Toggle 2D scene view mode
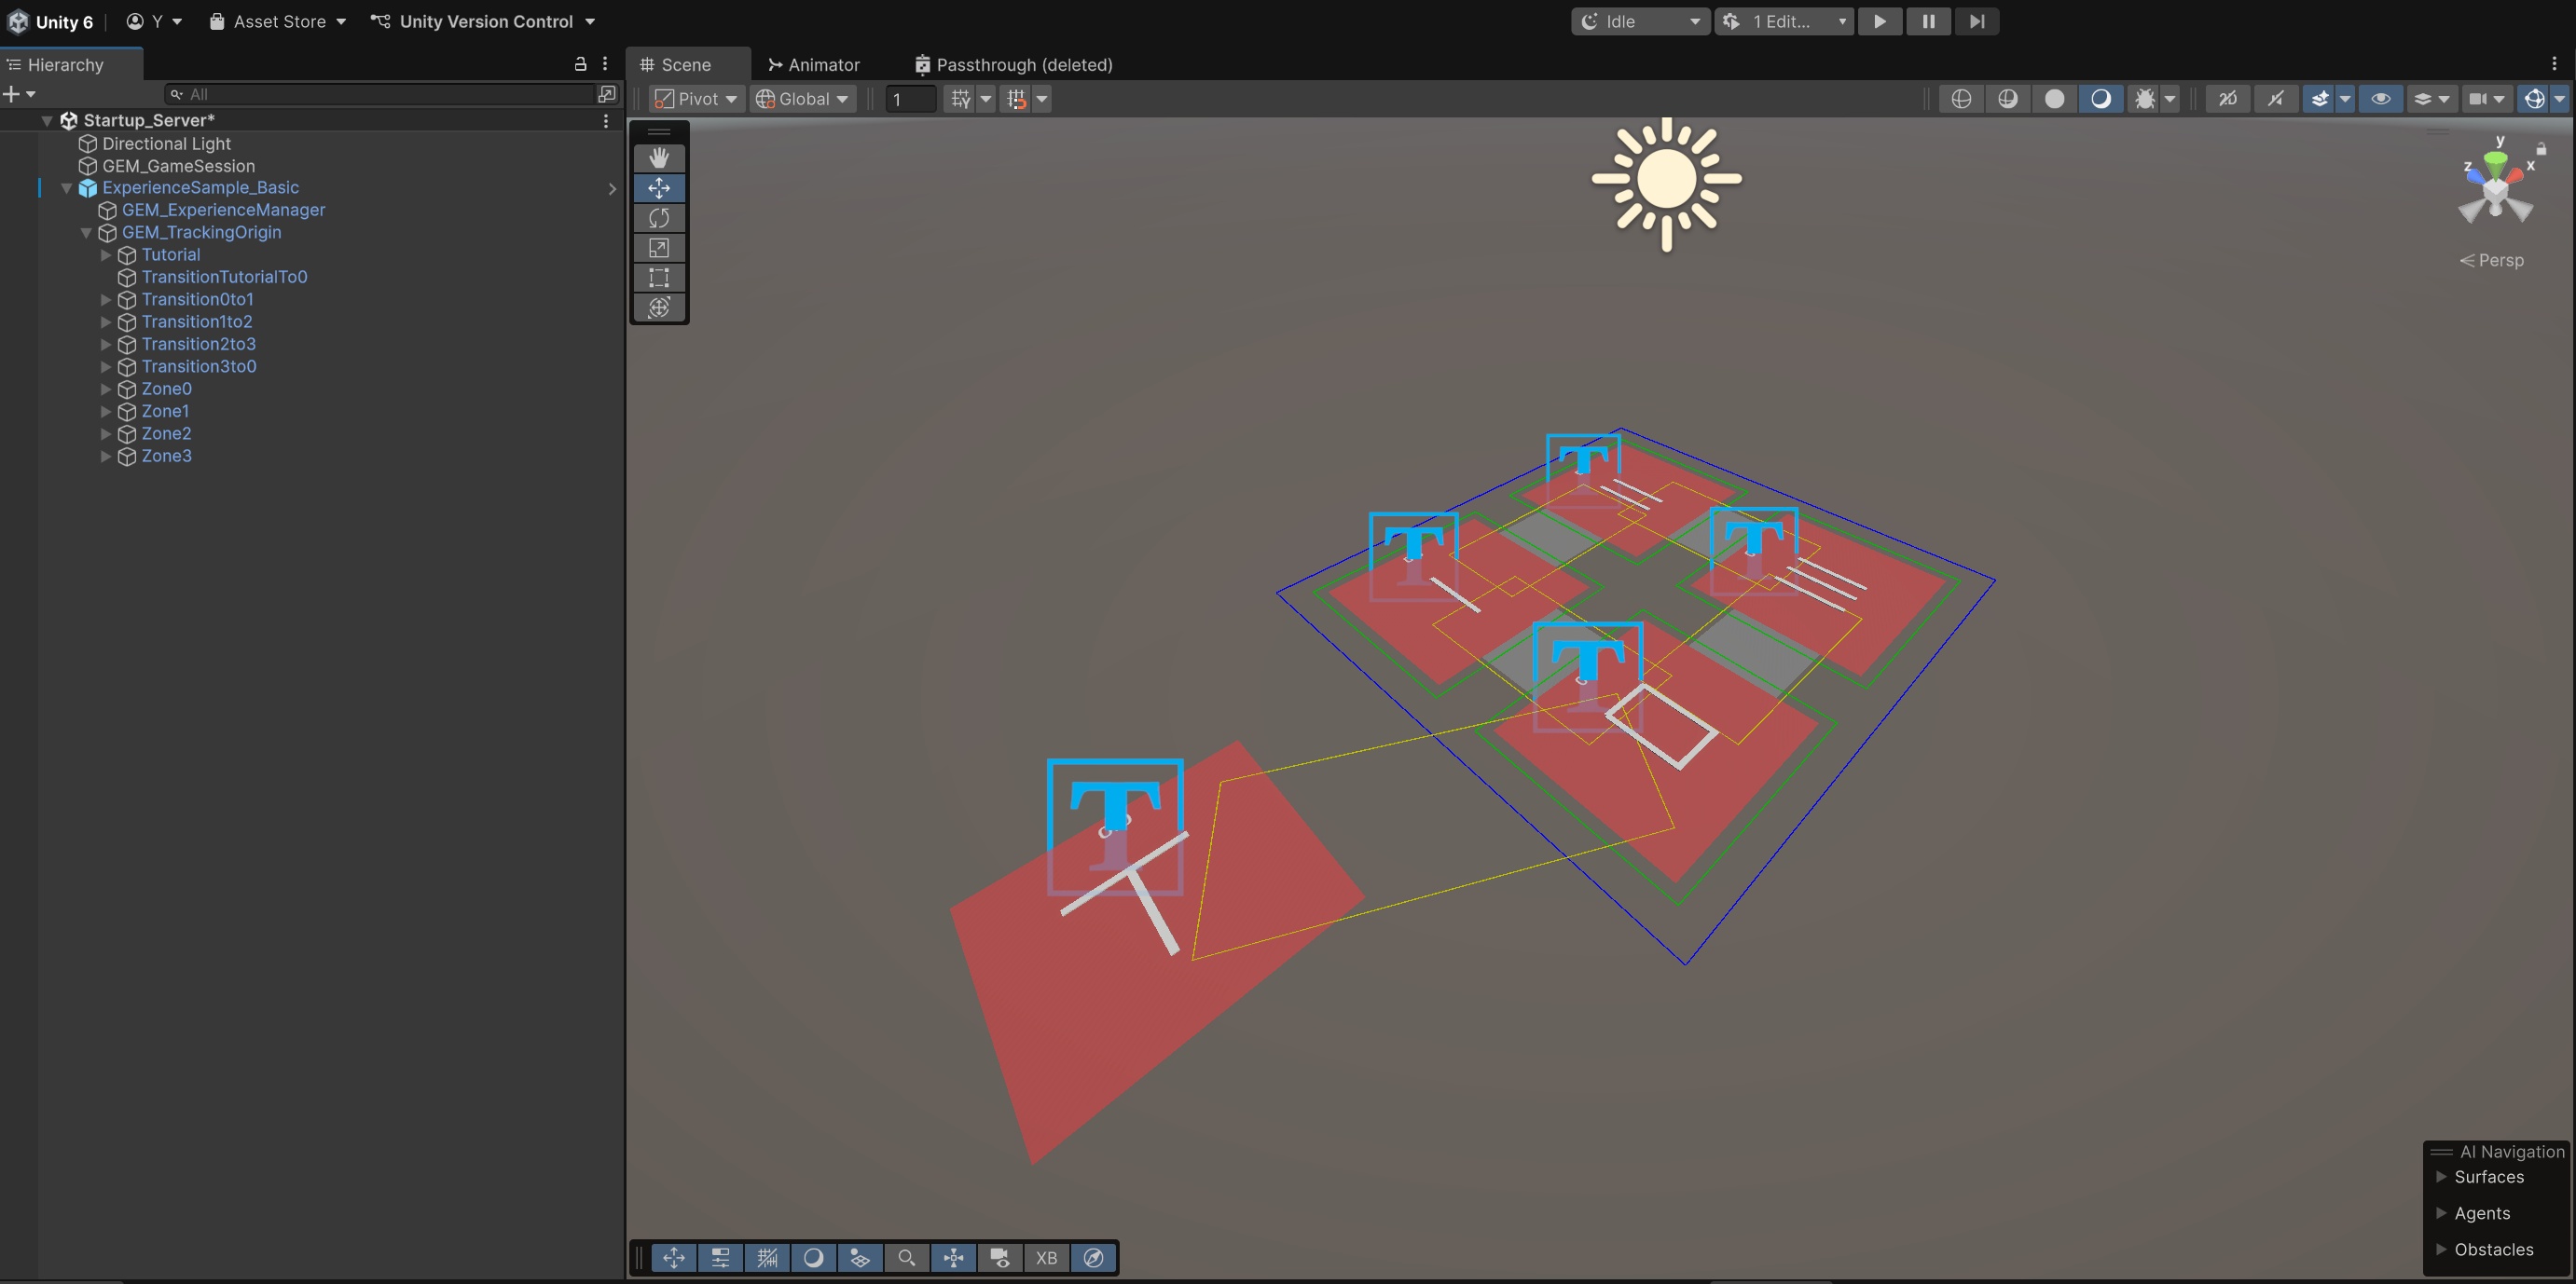 [x=2228, y=99]
